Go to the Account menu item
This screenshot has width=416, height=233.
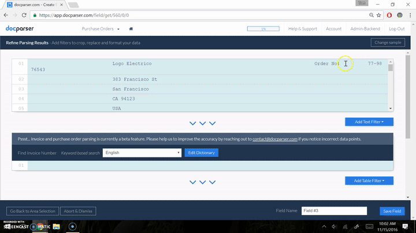(333, 28)
